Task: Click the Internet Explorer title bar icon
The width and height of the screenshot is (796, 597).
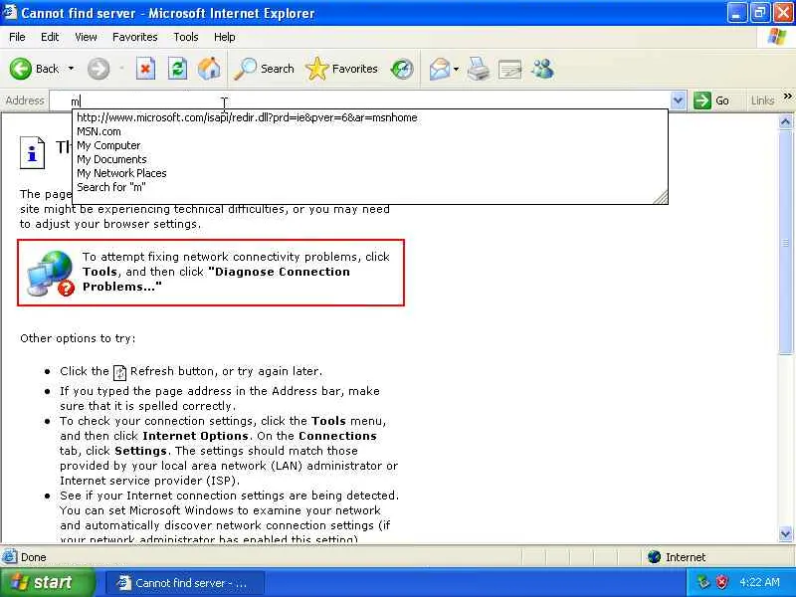Action: [9, 12]
